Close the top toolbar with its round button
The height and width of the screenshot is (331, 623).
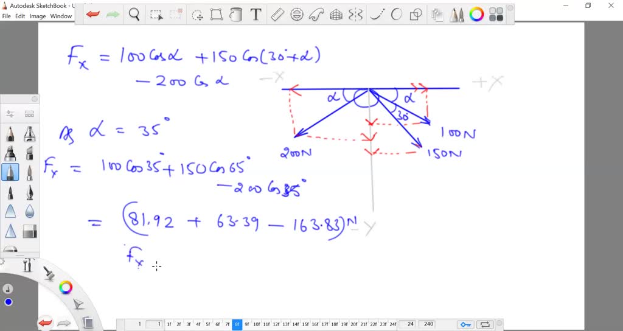coord(510,7)
